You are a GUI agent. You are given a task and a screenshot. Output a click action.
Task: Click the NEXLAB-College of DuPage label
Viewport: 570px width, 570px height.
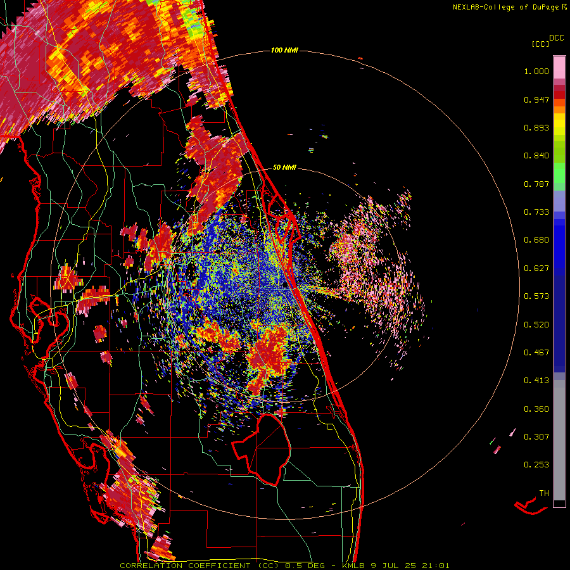(x=505, y=7)
